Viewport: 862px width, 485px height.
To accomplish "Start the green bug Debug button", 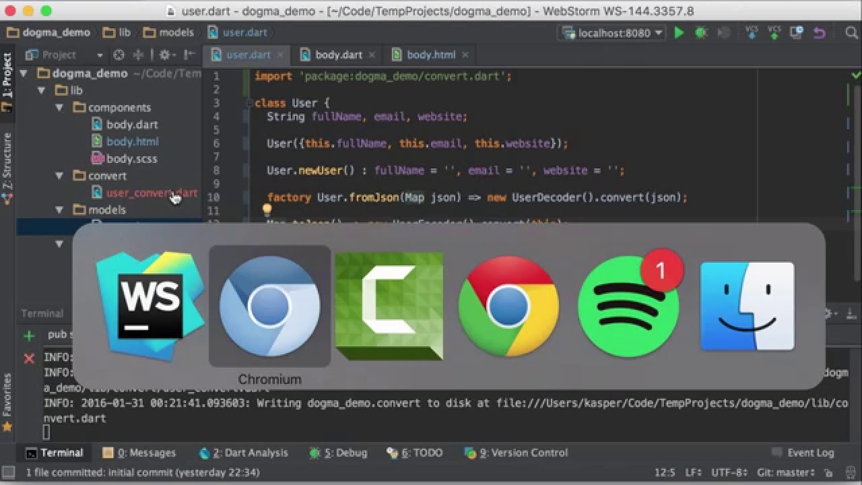I will click(701, 32).
